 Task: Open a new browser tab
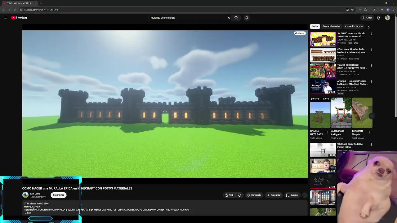41,3
